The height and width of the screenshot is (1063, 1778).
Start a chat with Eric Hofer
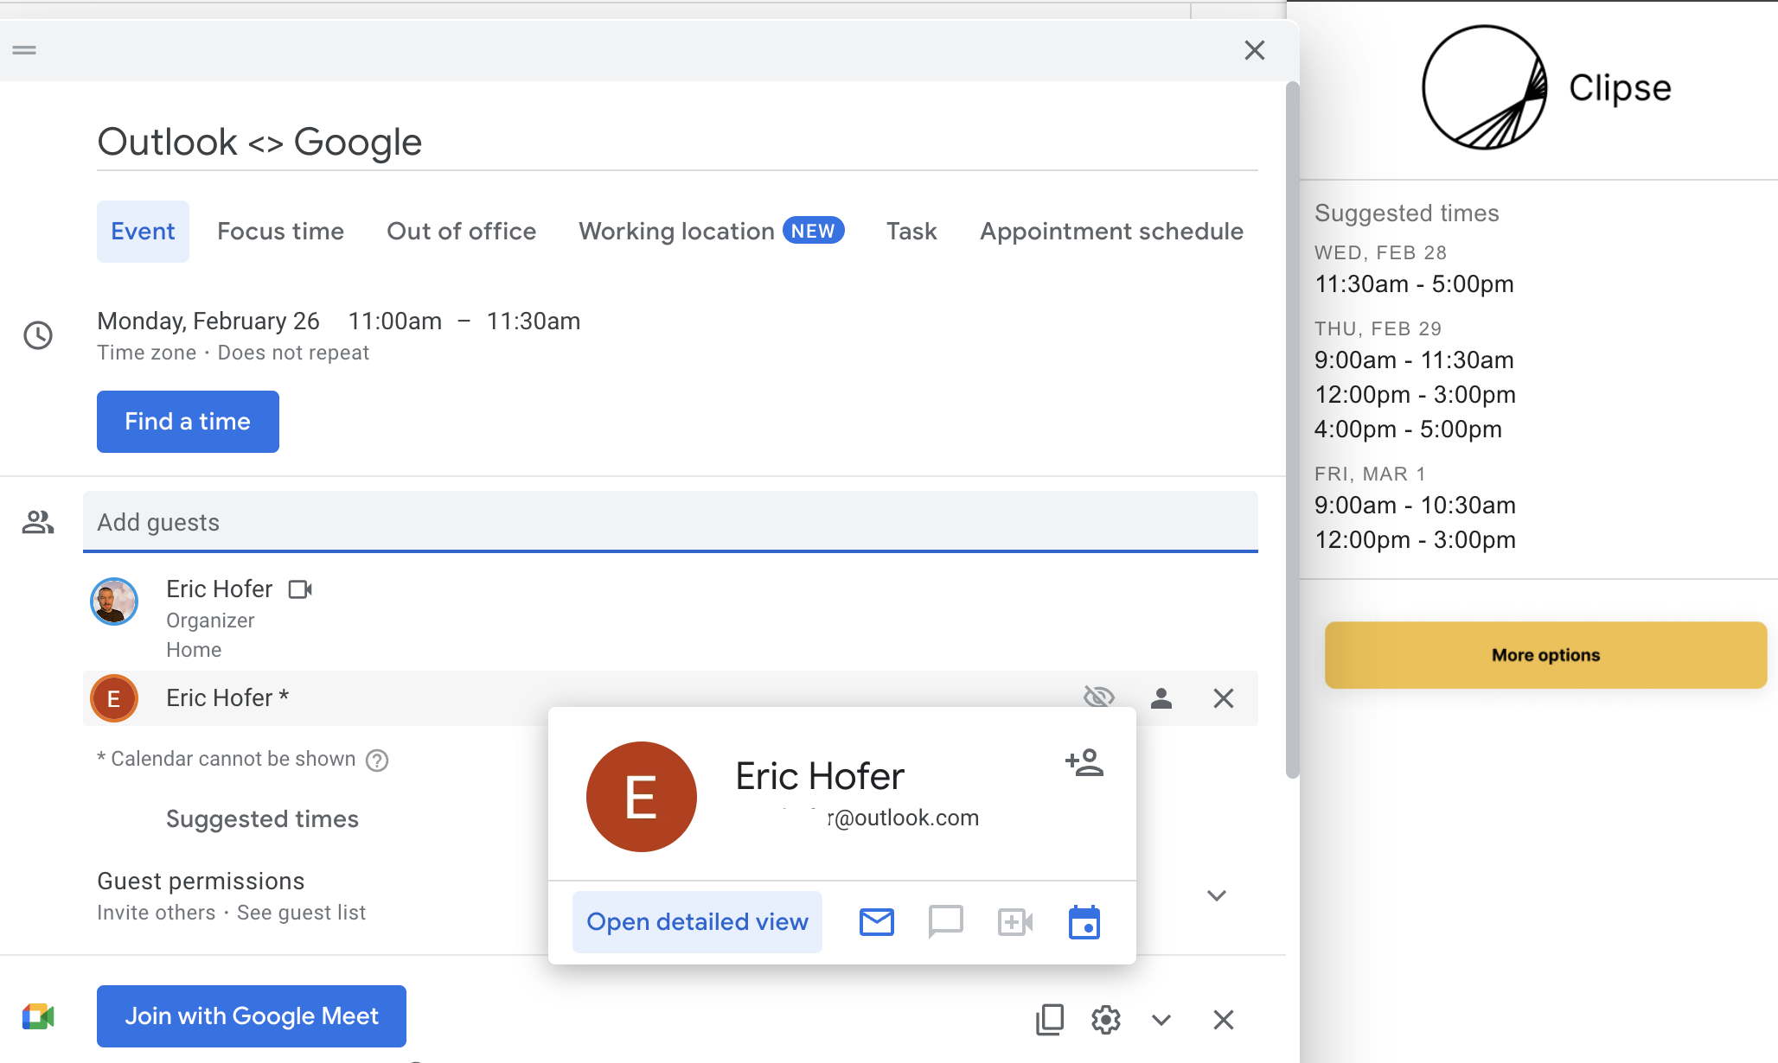click(945, 921)
